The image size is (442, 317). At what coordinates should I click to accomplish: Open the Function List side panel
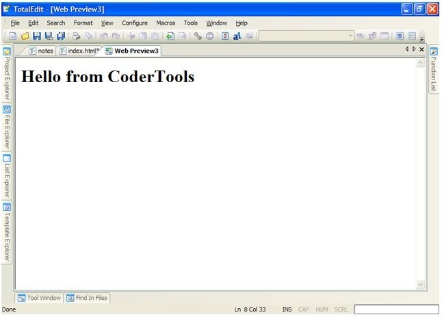433,74
